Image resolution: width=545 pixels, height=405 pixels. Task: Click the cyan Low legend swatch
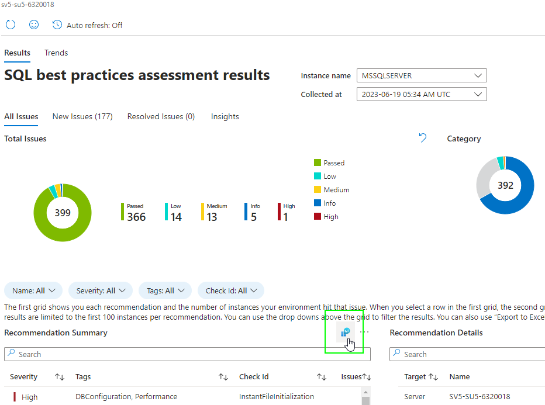tap(318, 176)
